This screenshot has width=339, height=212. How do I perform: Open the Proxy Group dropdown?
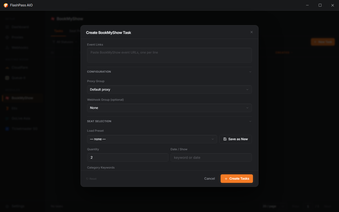169,90
